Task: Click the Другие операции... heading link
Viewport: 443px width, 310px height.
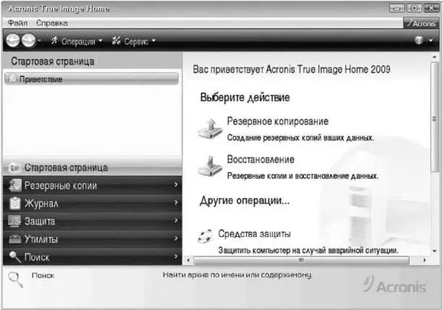Action: pos(245,201)
